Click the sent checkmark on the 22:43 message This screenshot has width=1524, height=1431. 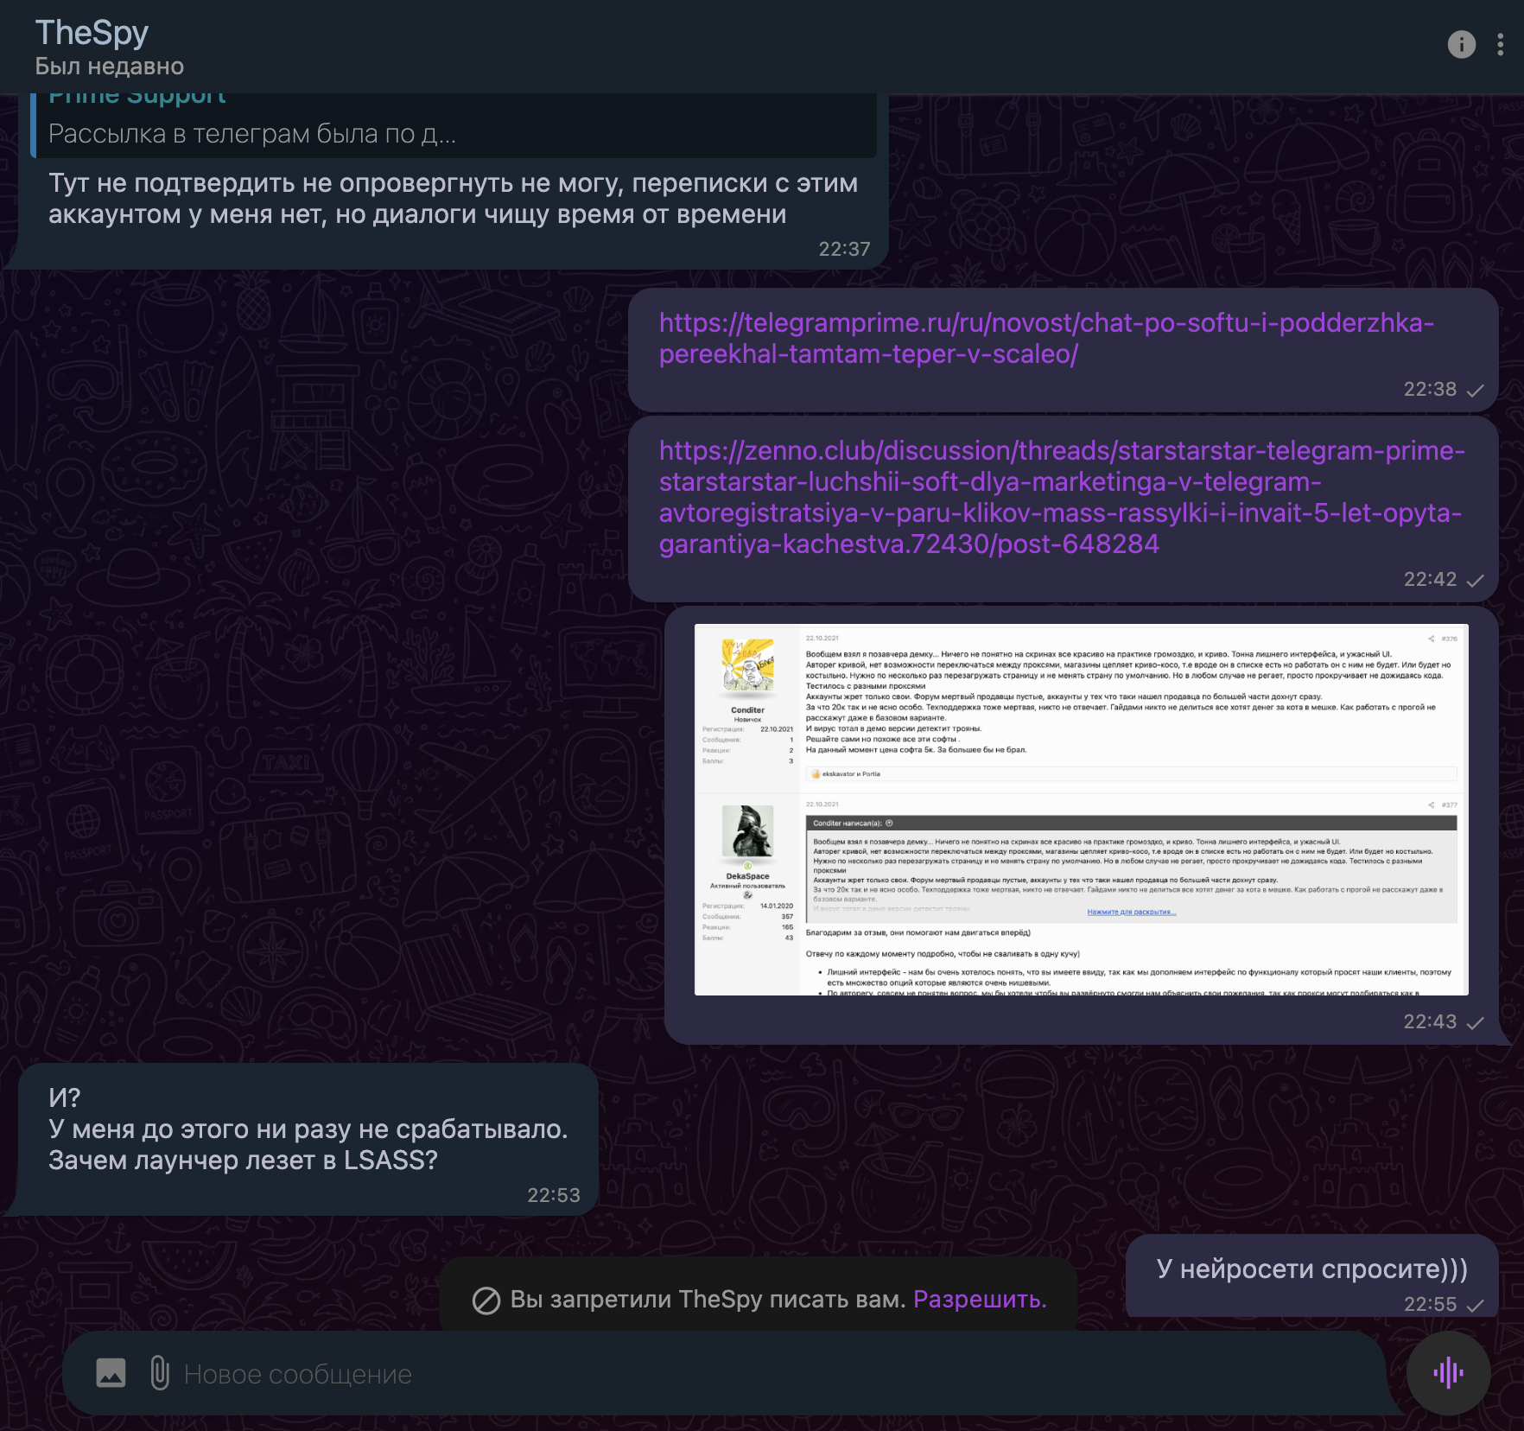[x=1476, y=1022]
